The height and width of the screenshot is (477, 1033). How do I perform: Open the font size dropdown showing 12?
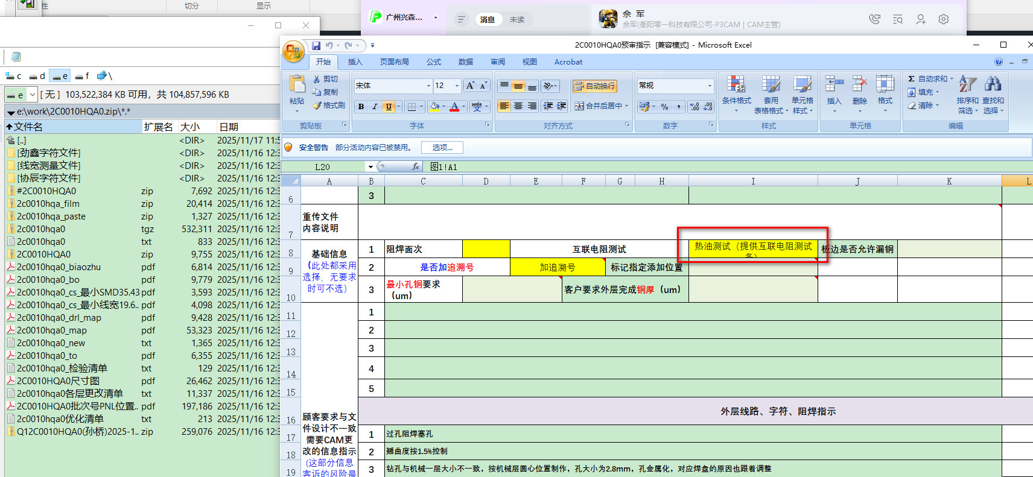[457, 86]
